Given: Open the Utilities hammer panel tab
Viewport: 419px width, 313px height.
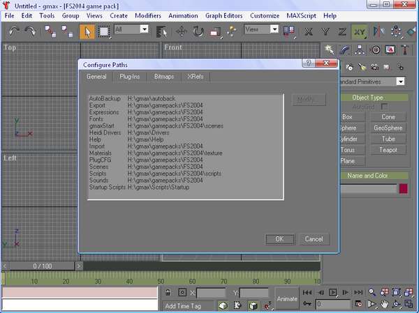Looking at the screenshot, I should pyautogui.click(x=406, y=49).
